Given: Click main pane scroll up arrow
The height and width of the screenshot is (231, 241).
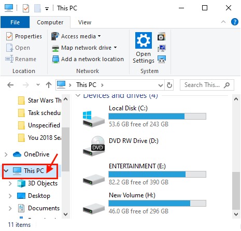Looking at the screenshot, I should [236, 99].
